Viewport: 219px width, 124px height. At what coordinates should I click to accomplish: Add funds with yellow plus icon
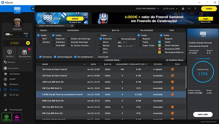(28, 43)
